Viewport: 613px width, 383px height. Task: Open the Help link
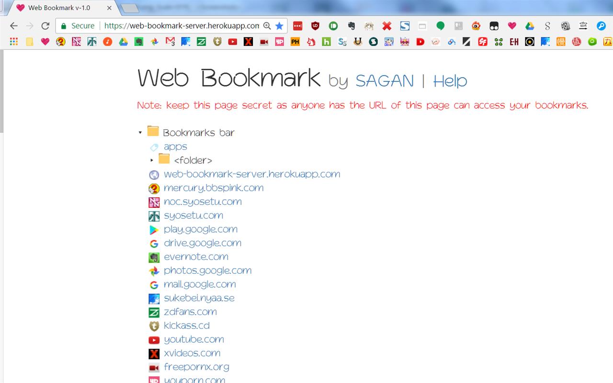coord(450,81)
